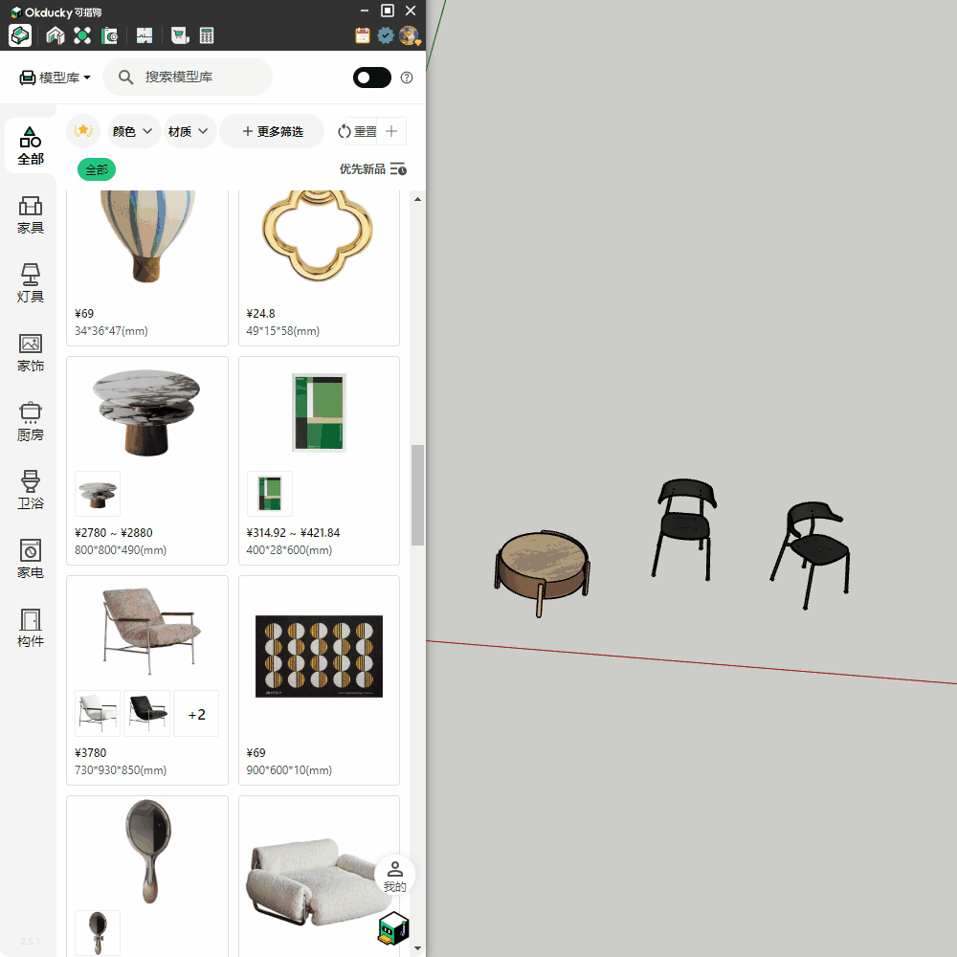Click the calculator icon in toolbar
The width and height of the screenshot is (957, 957).
(207, 36)
